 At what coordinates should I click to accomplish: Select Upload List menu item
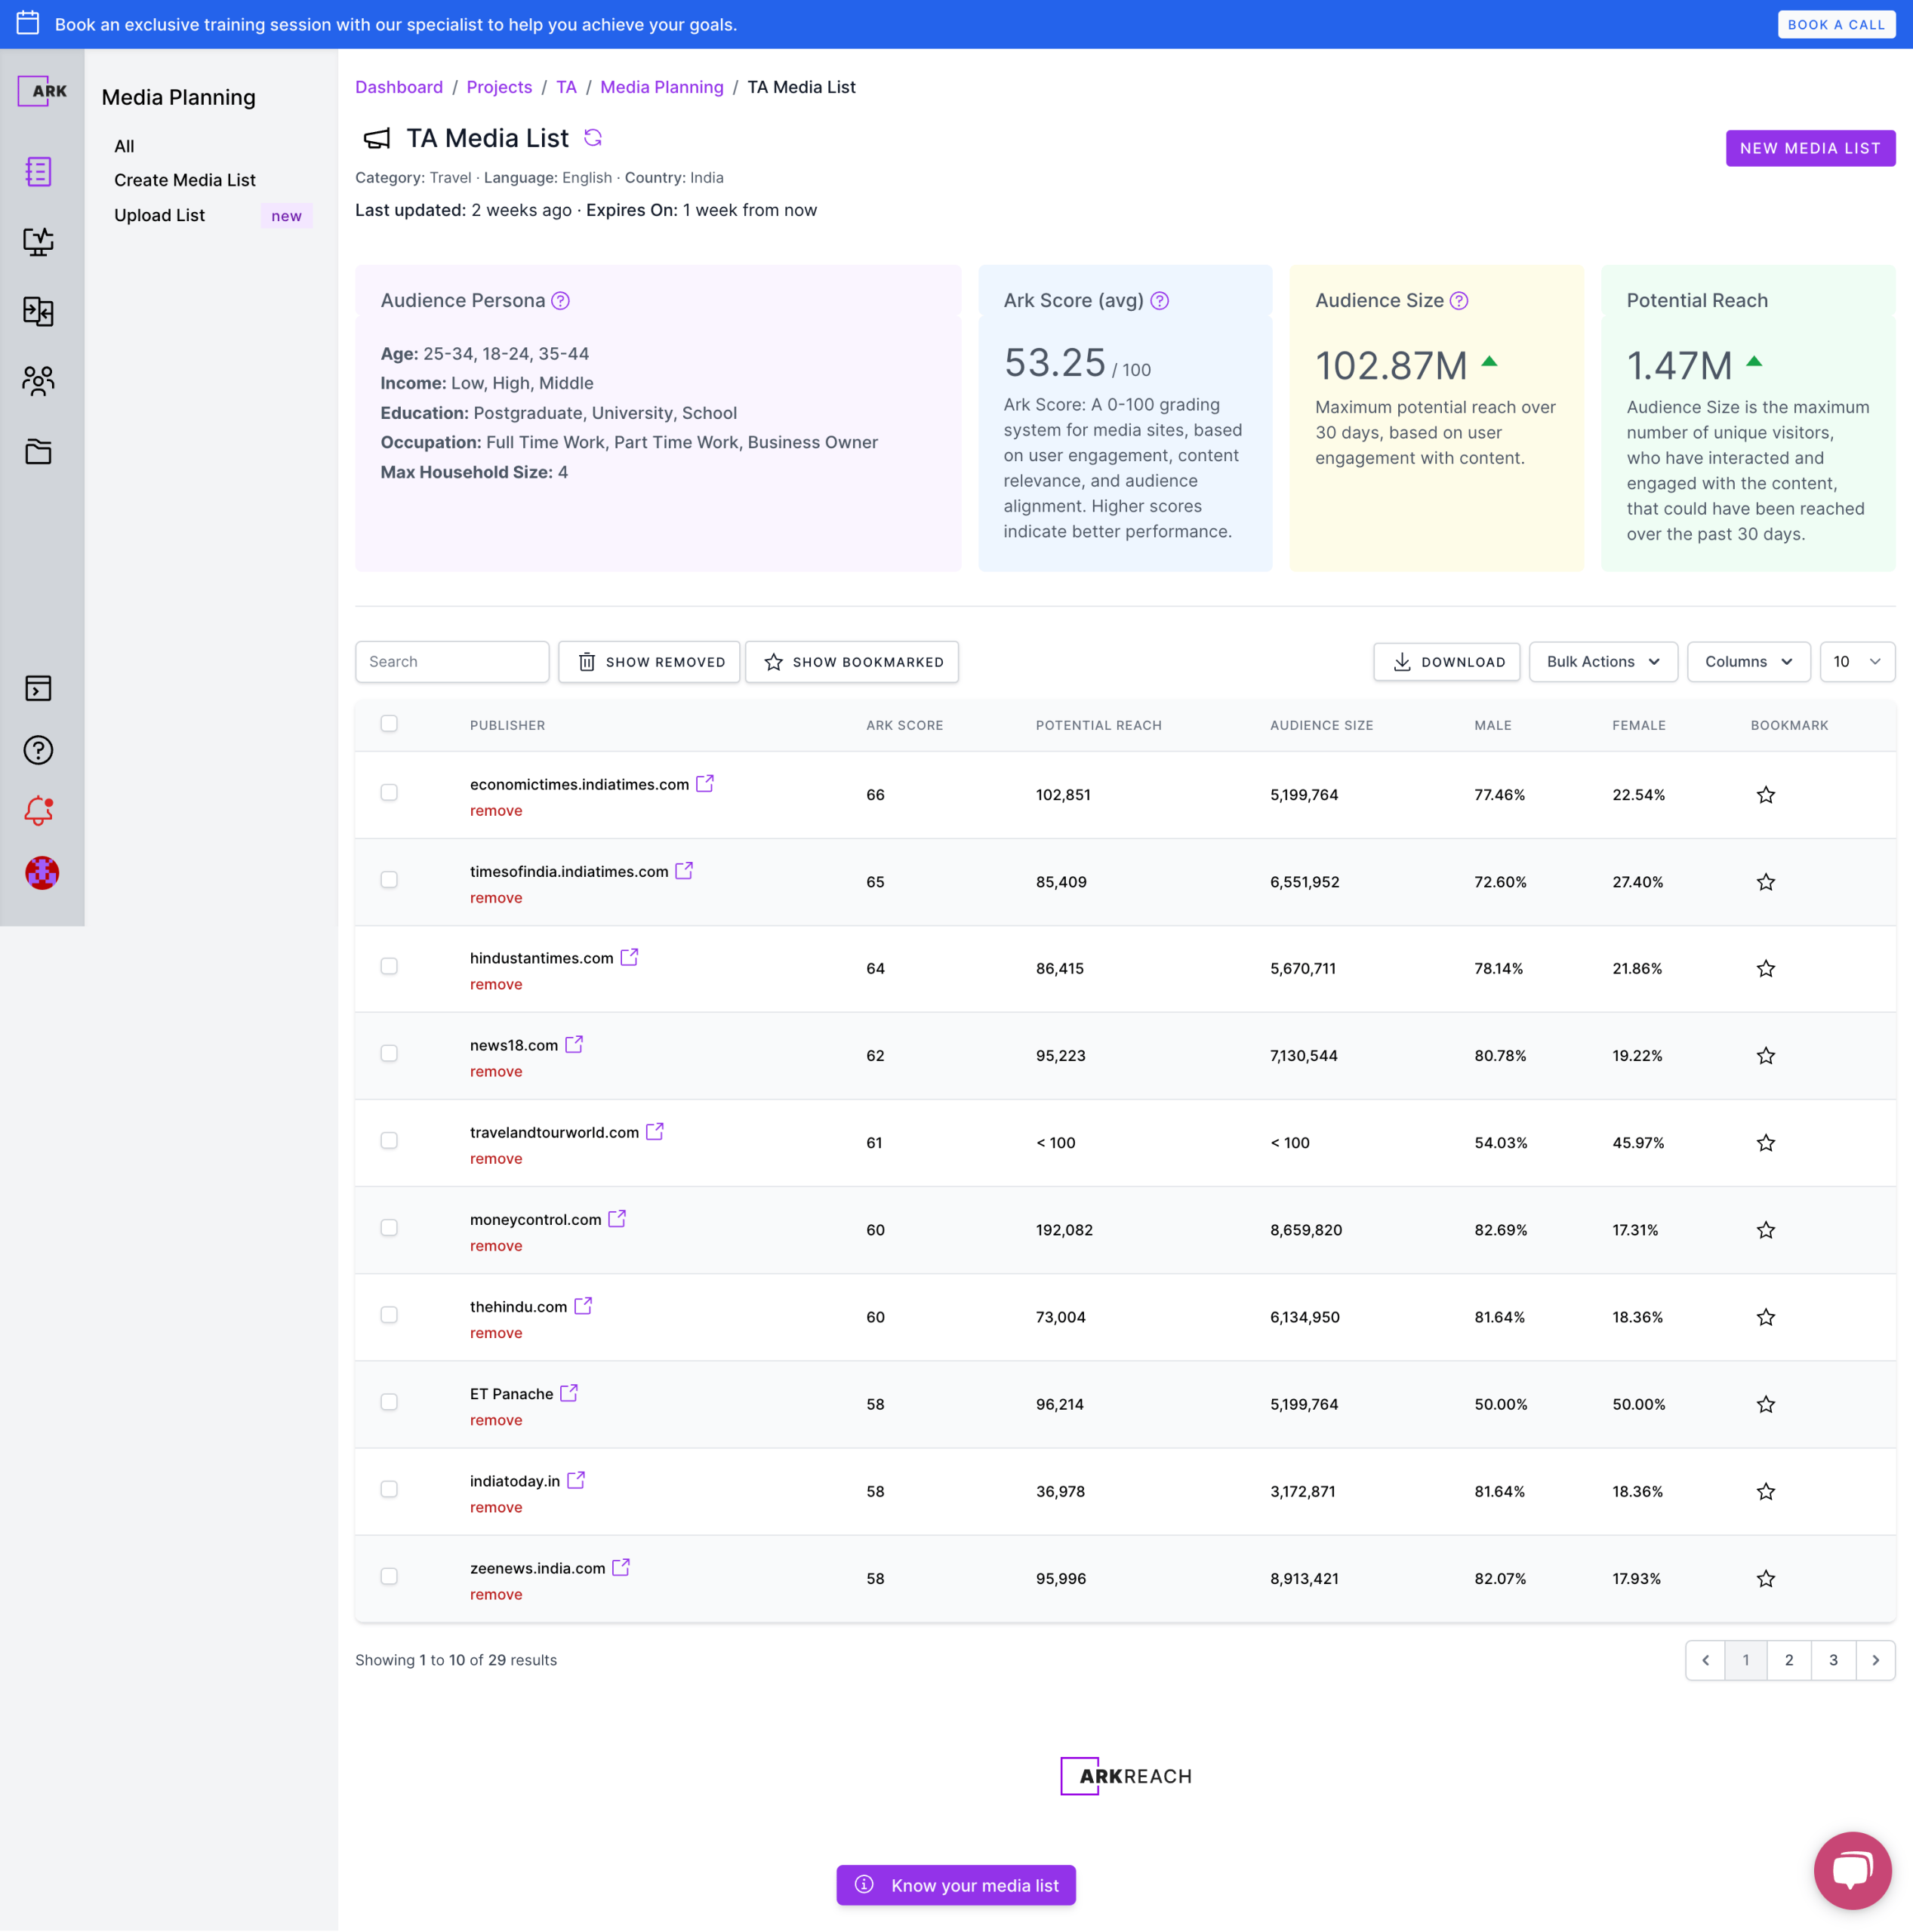[x=159, y=215]
